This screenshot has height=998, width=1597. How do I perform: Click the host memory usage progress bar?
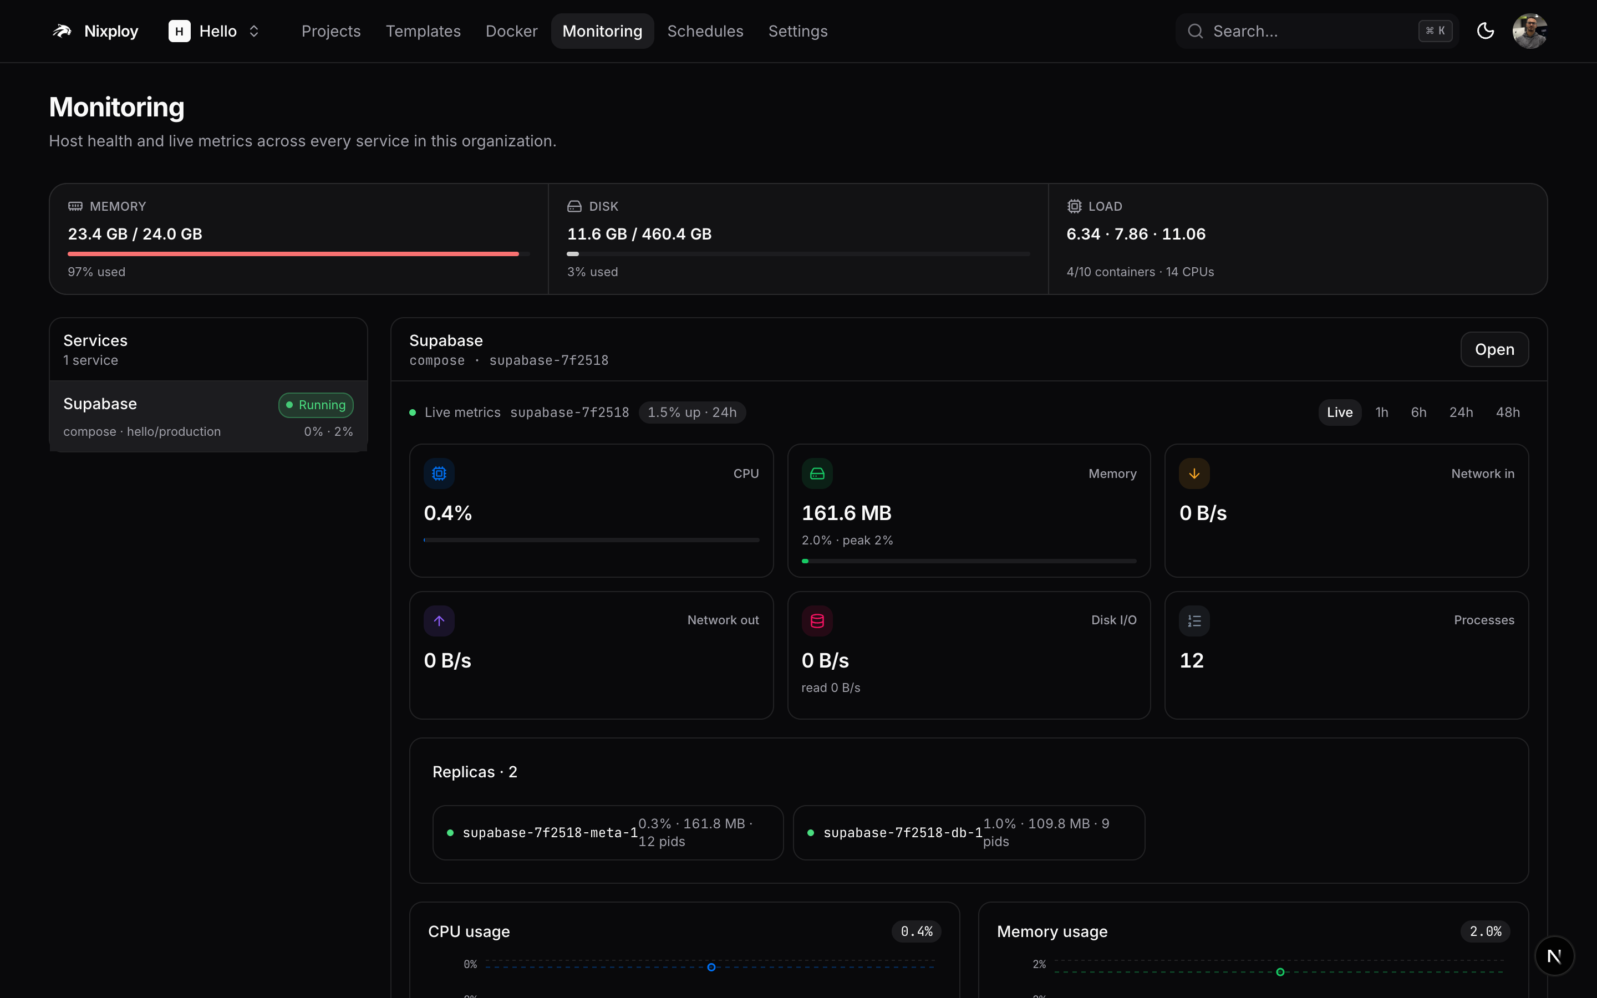tap(298, 253)
